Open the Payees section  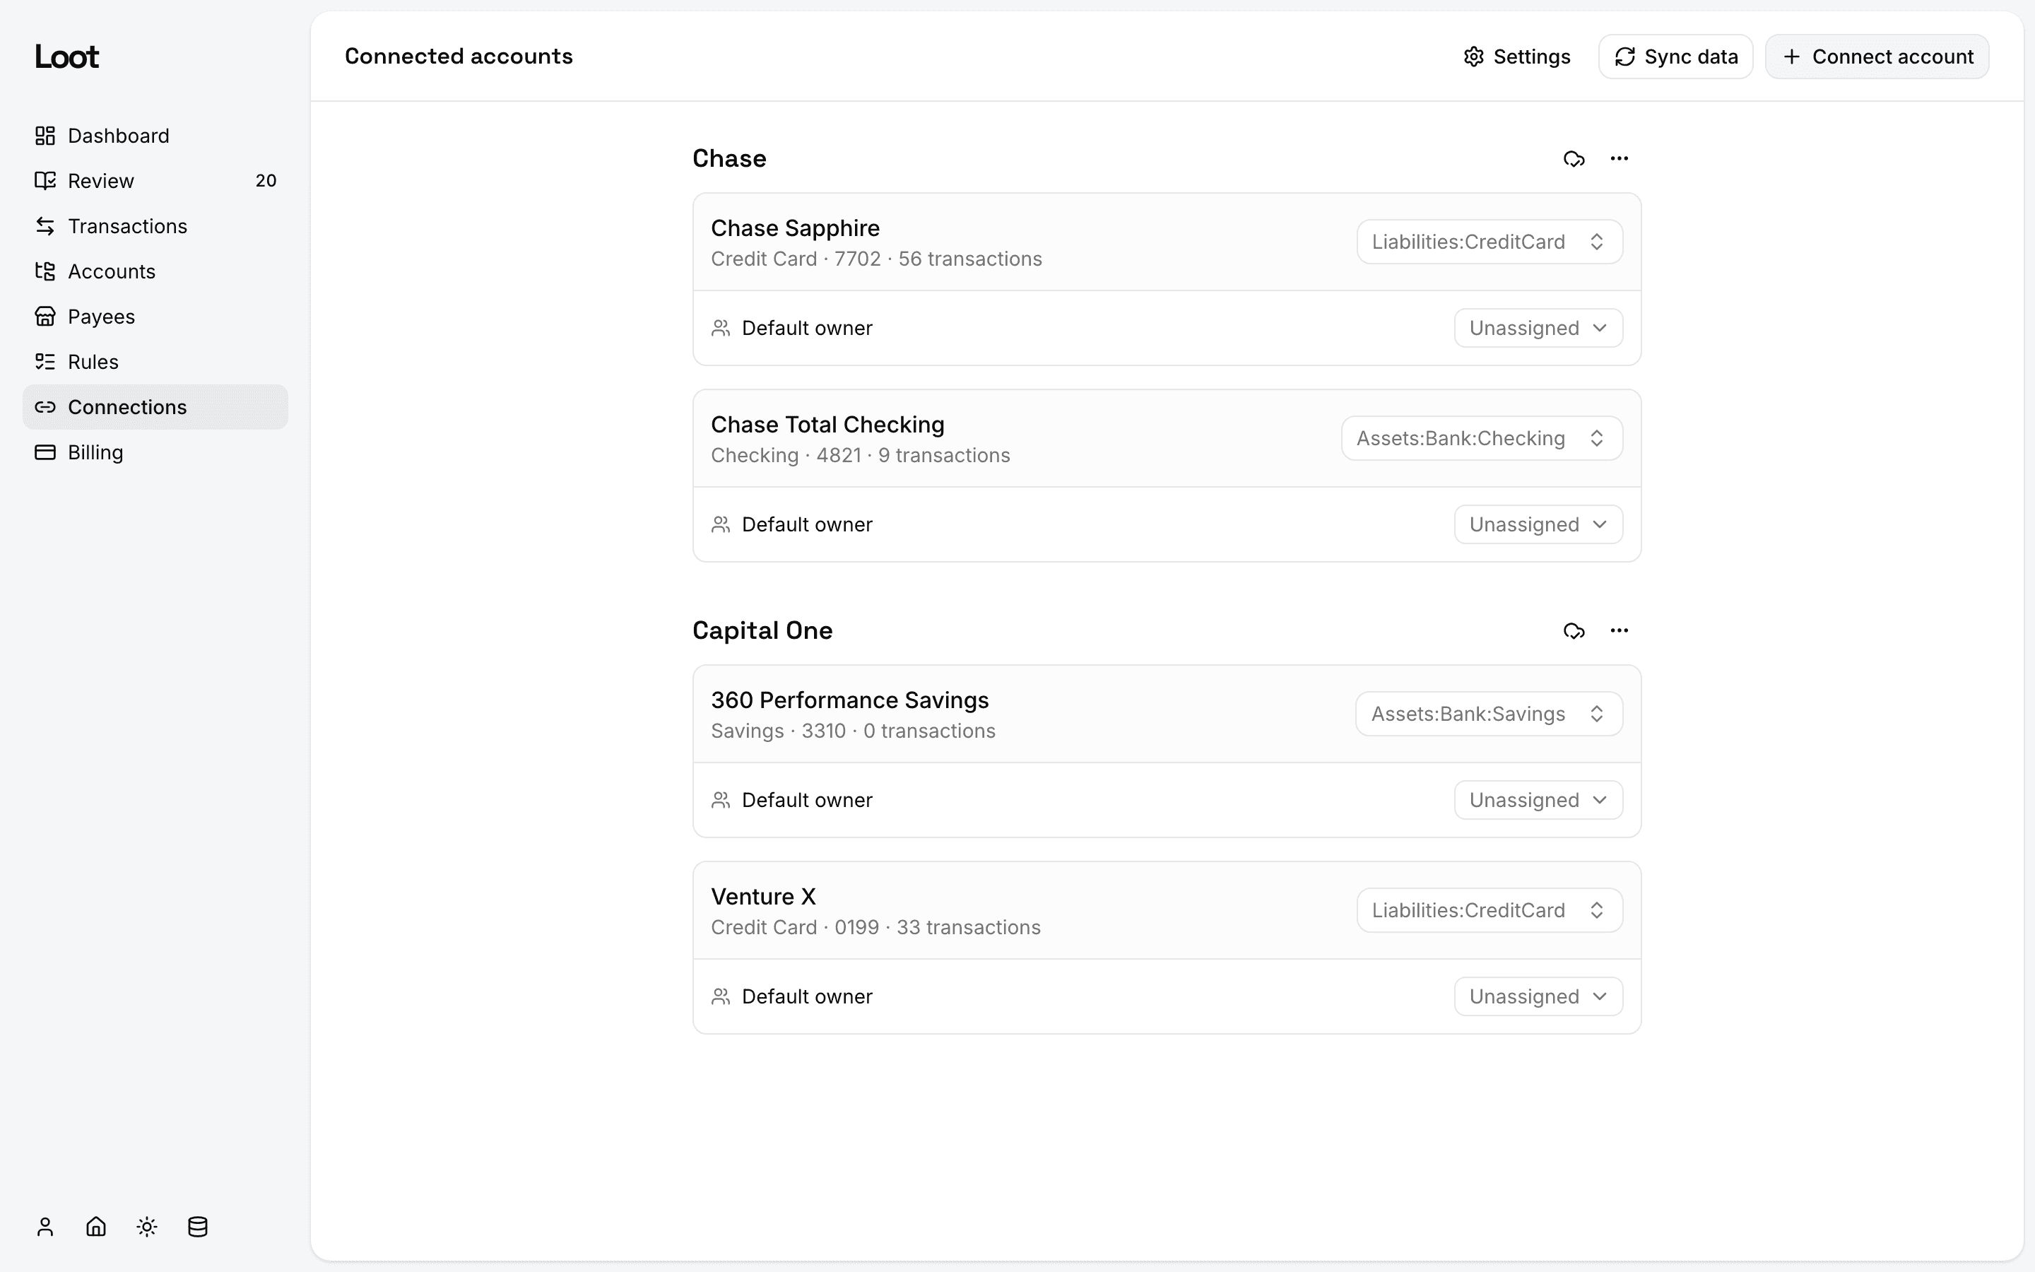[155, 317]
